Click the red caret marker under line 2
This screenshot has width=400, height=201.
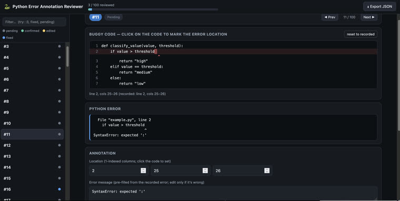point(159,56)
